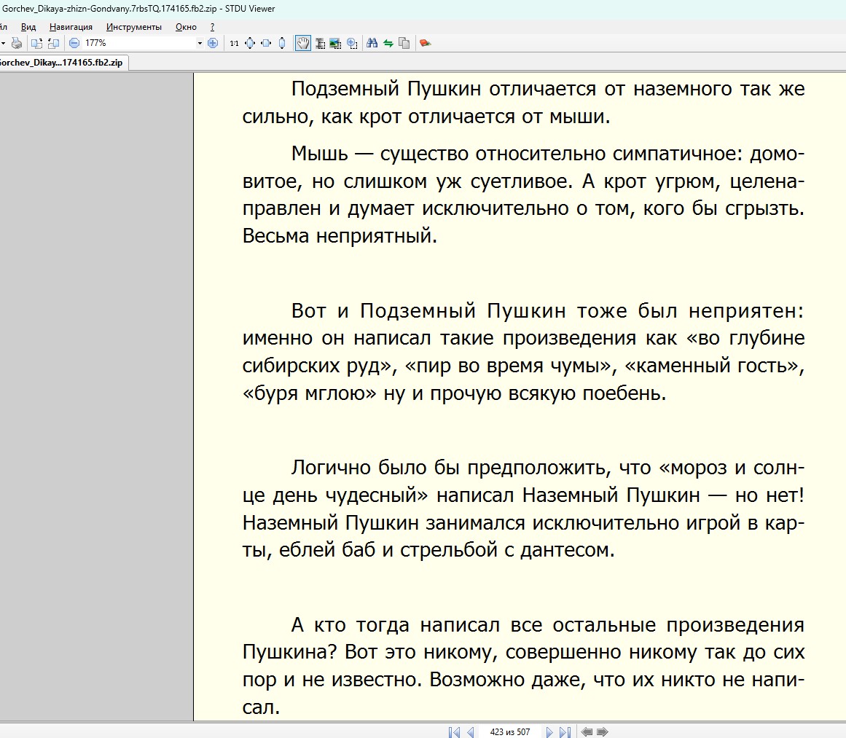
Task: Click the zoom out minus button
Action: pos(74,43)
